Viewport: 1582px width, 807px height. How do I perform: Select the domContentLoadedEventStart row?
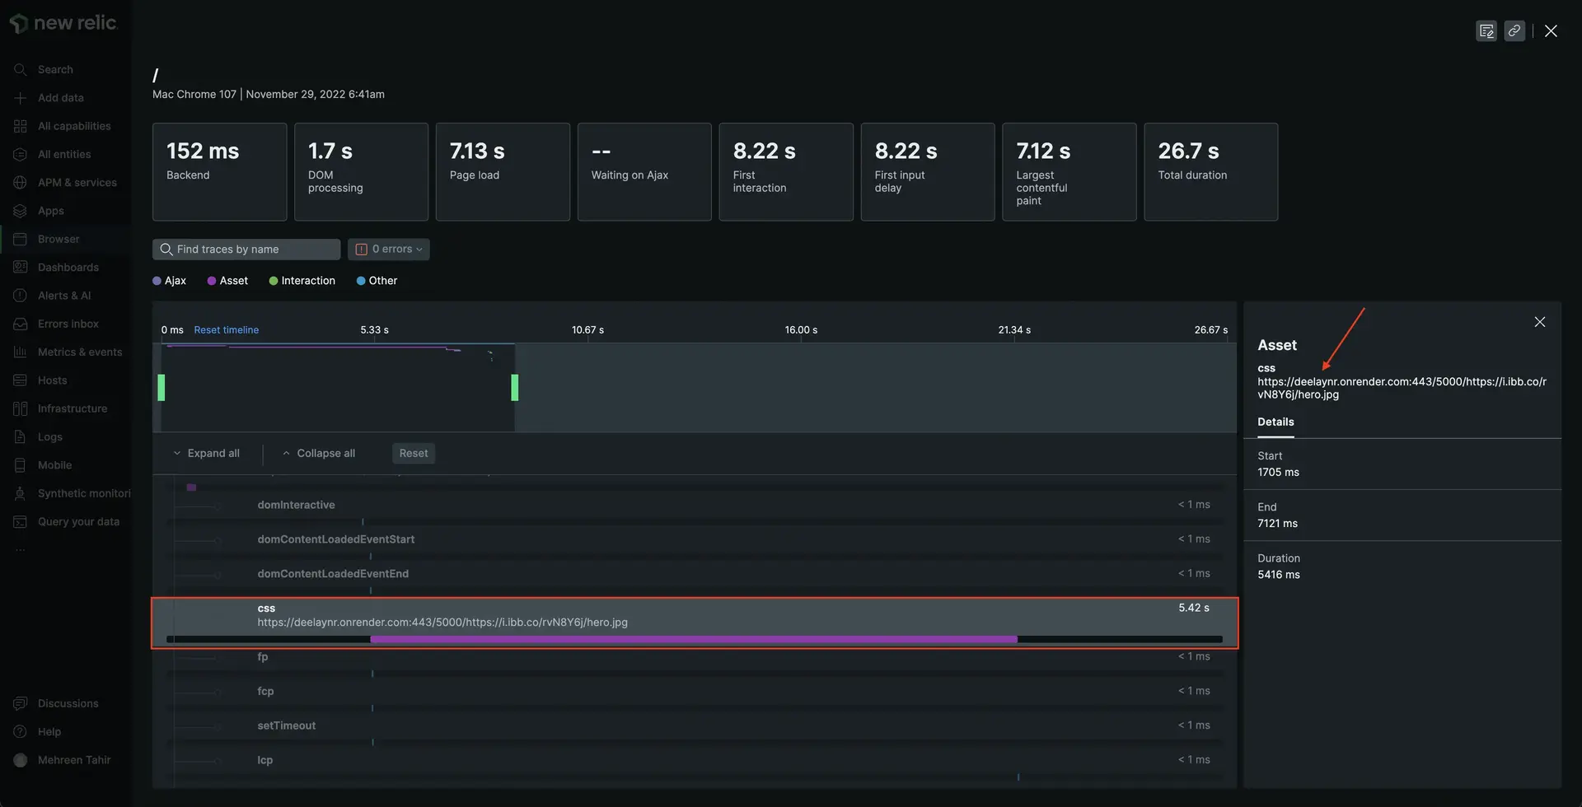pos(694,543)
